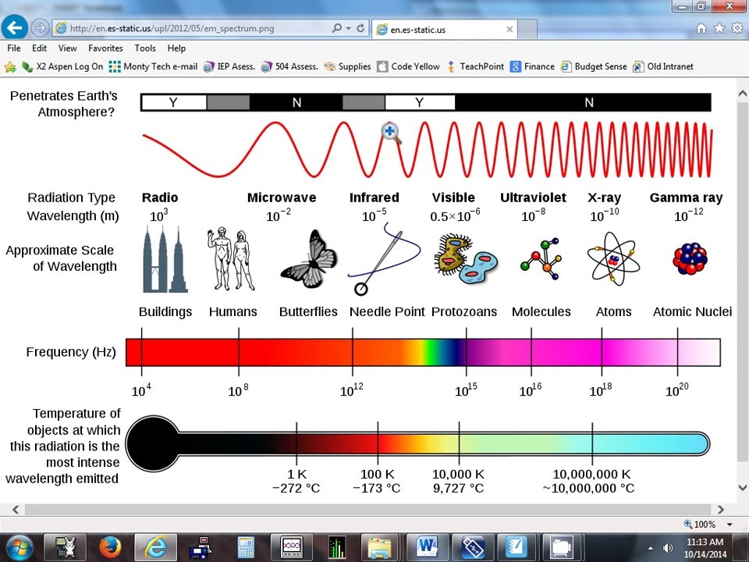The height and width of the screenshot is (562, 749).
Task: Open the zoom level dropdown arrow
Action: 729,525
